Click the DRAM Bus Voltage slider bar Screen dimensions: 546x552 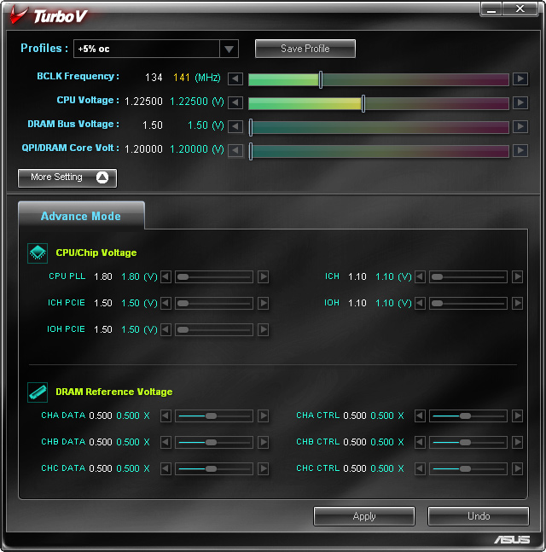pos(379,127)
